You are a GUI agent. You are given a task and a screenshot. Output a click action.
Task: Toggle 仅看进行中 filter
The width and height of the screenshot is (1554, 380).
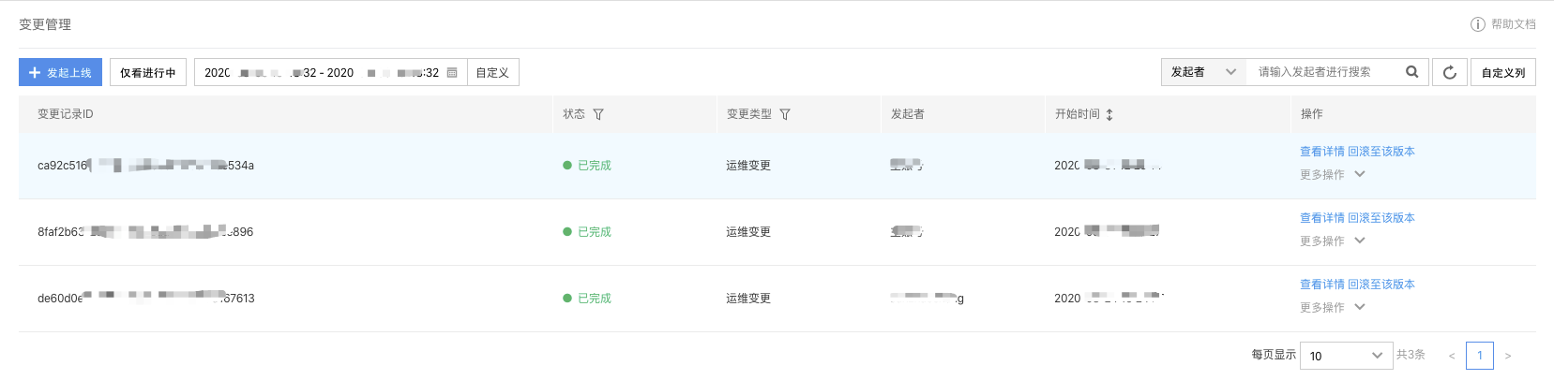pos(148,72)
